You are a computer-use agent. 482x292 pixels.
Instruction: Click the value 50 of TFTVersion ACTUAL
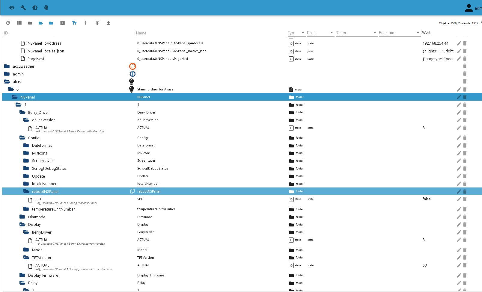pos(425,265)
